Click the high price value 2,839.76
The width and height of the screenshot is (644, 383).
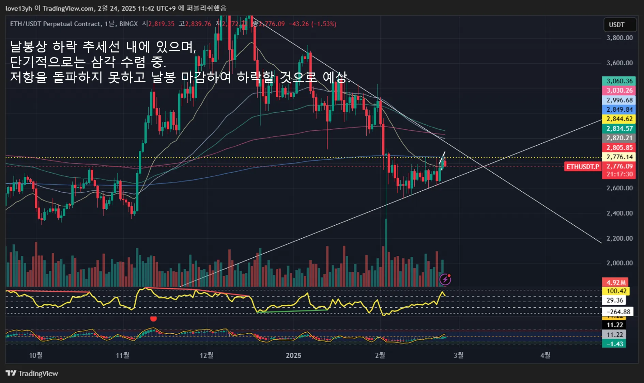198,24
